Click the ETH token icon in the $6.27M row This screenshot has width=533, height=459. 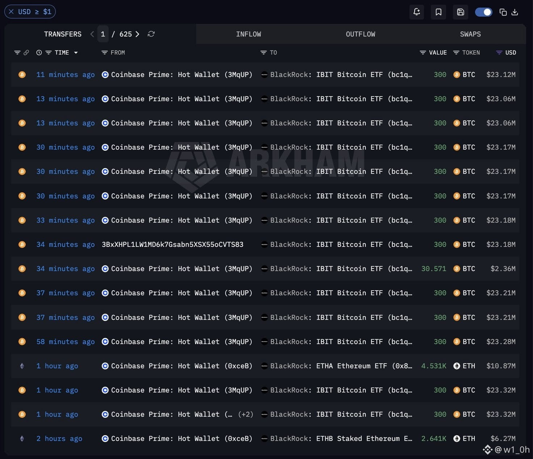tap(457, 439)
